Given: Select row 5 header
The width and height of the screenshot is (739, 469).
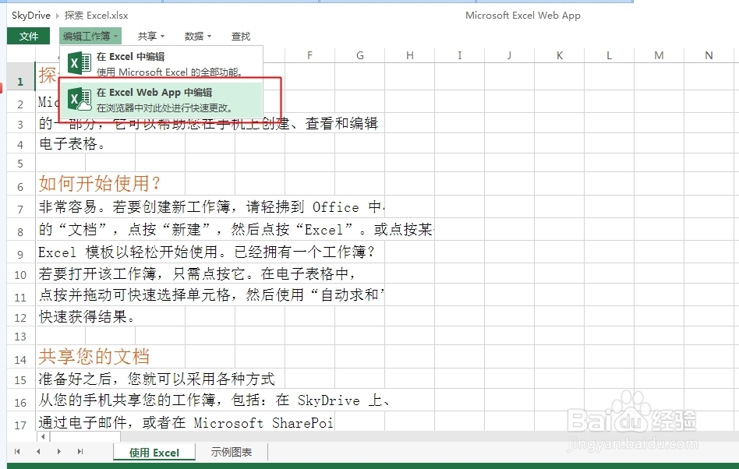Looking at the screenshot, I should [21, 163].
